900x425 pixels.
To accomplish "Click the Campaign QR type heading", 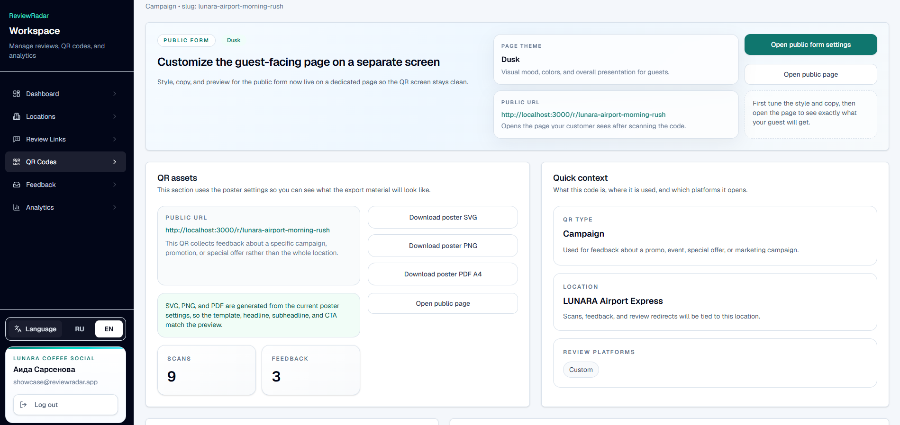I will (x=583, y=234).
